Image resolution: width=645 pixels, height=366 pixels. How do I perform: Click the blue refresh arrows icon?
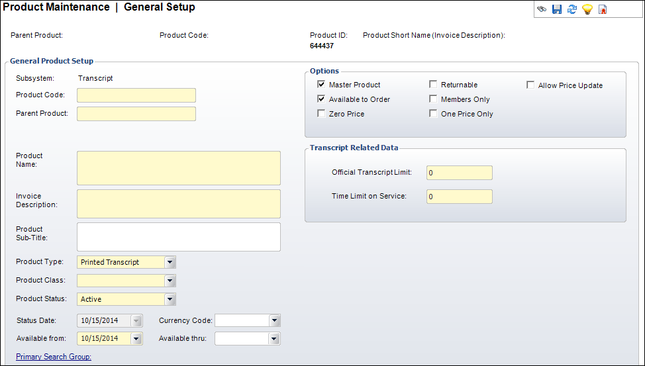[571, 9]
